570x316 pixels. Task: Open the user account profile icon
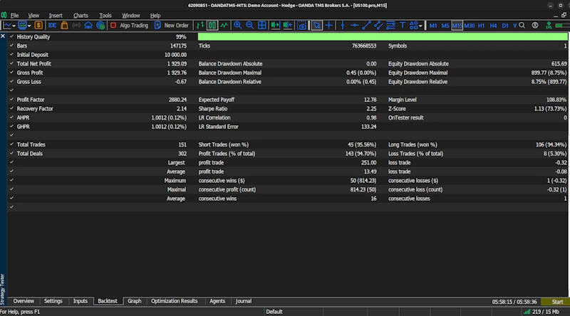pos(535,26)
